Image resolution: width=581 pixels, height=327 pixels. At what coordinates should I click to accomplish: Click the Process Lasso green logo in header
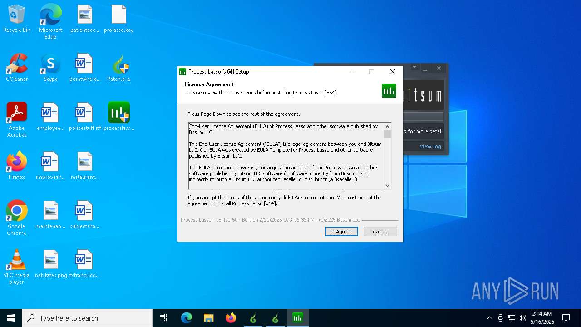(x=389, y=91)
